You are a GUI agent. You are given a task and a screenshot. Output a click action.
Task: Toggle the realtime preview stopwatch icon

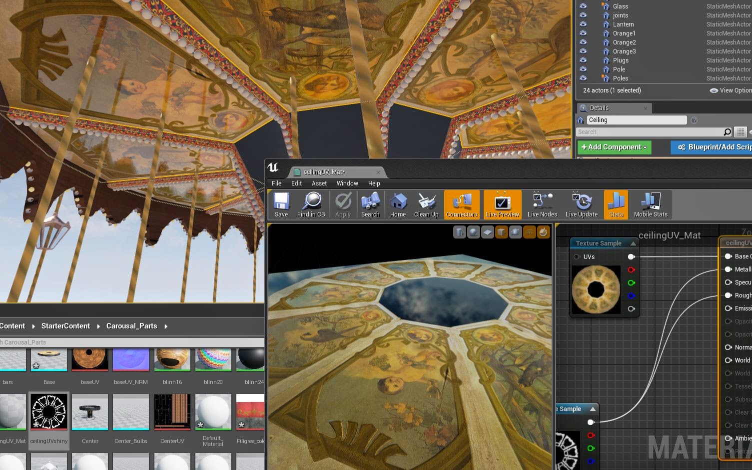point(544,232)
